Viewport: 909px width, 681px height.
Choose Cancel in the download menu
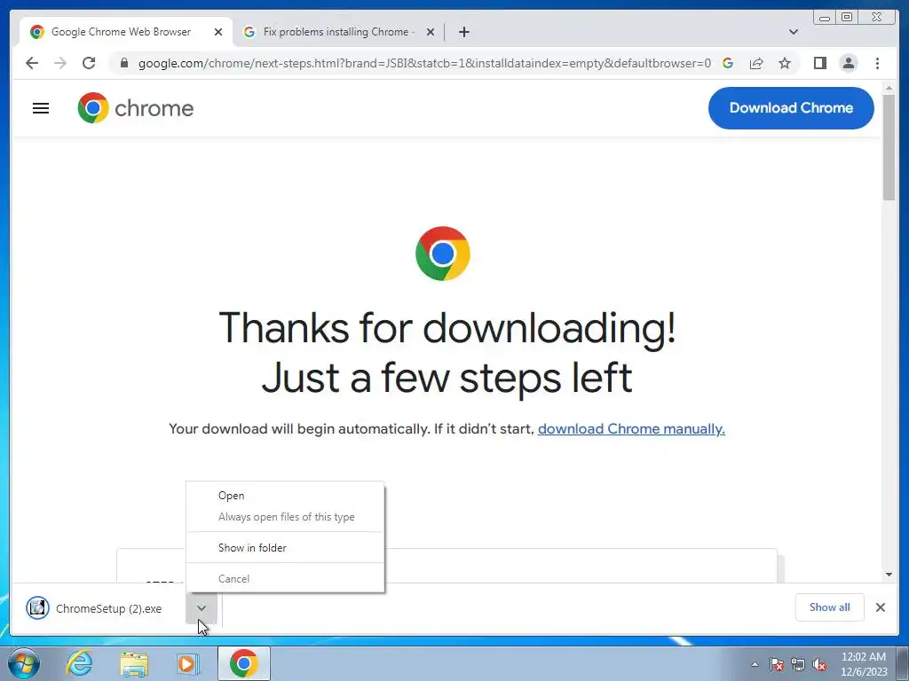285,578
